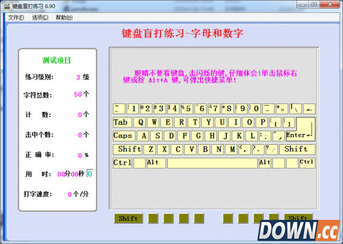This screenshot has height=244, width=343.
Task: Click the left Alt key on keyboard
Action: (156, 163)
